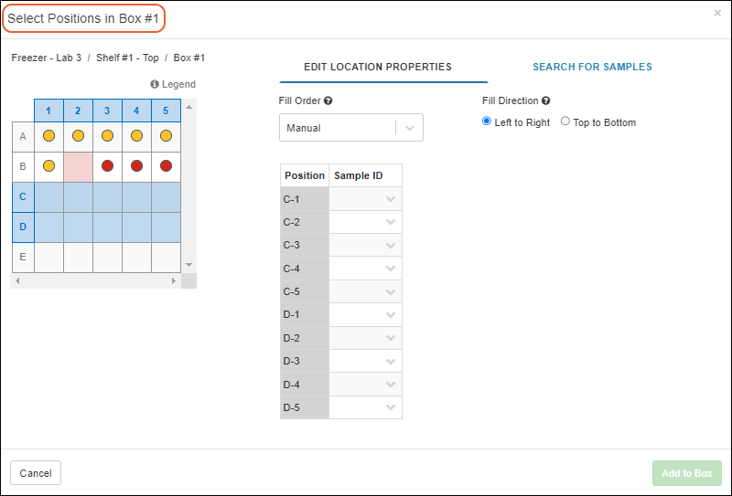Open the Fill Order dropdown
732x496 pixels.
351,129
